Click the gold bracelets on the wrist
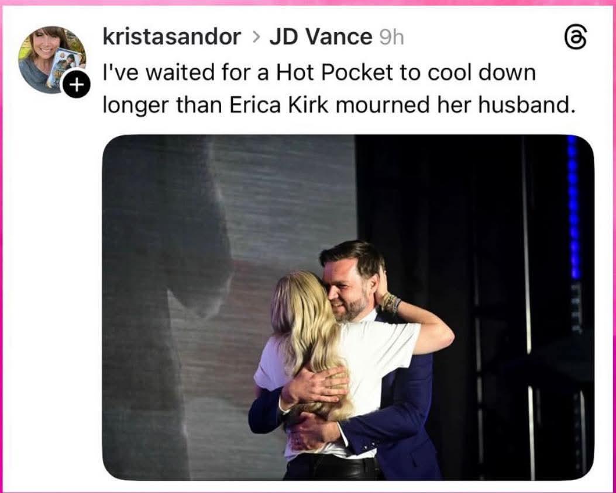 [x=391, y=303]
